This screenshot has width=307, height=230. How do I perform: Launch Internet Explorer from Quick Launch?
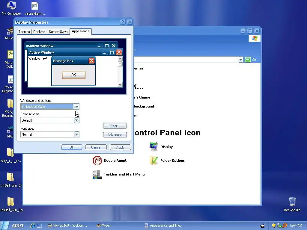point(32,226)
